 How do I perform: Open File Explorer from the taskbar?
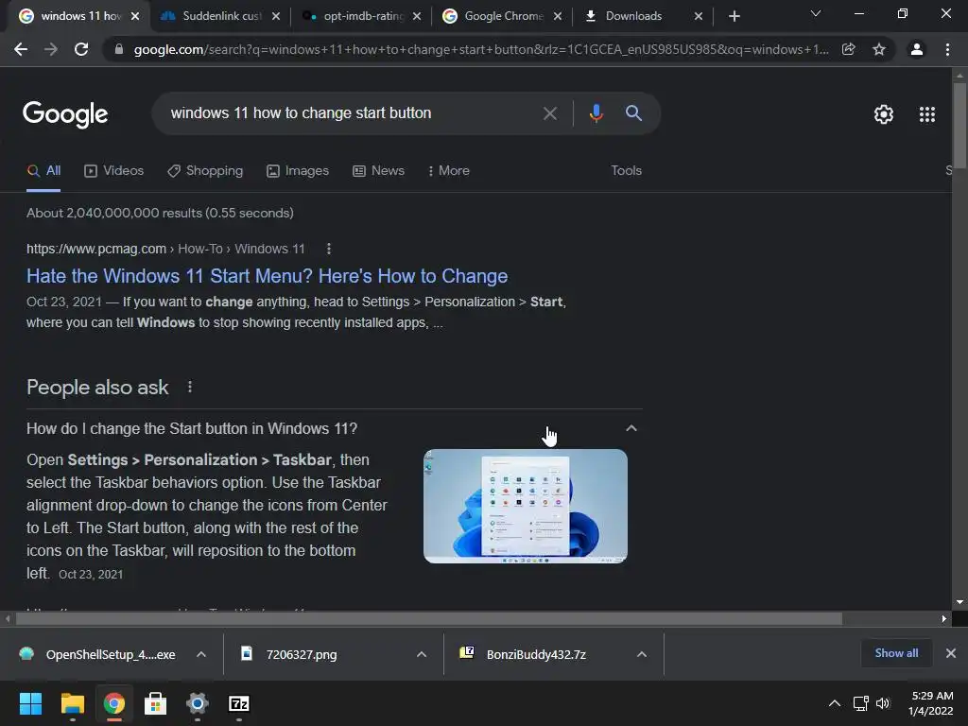tap(72, 703)
